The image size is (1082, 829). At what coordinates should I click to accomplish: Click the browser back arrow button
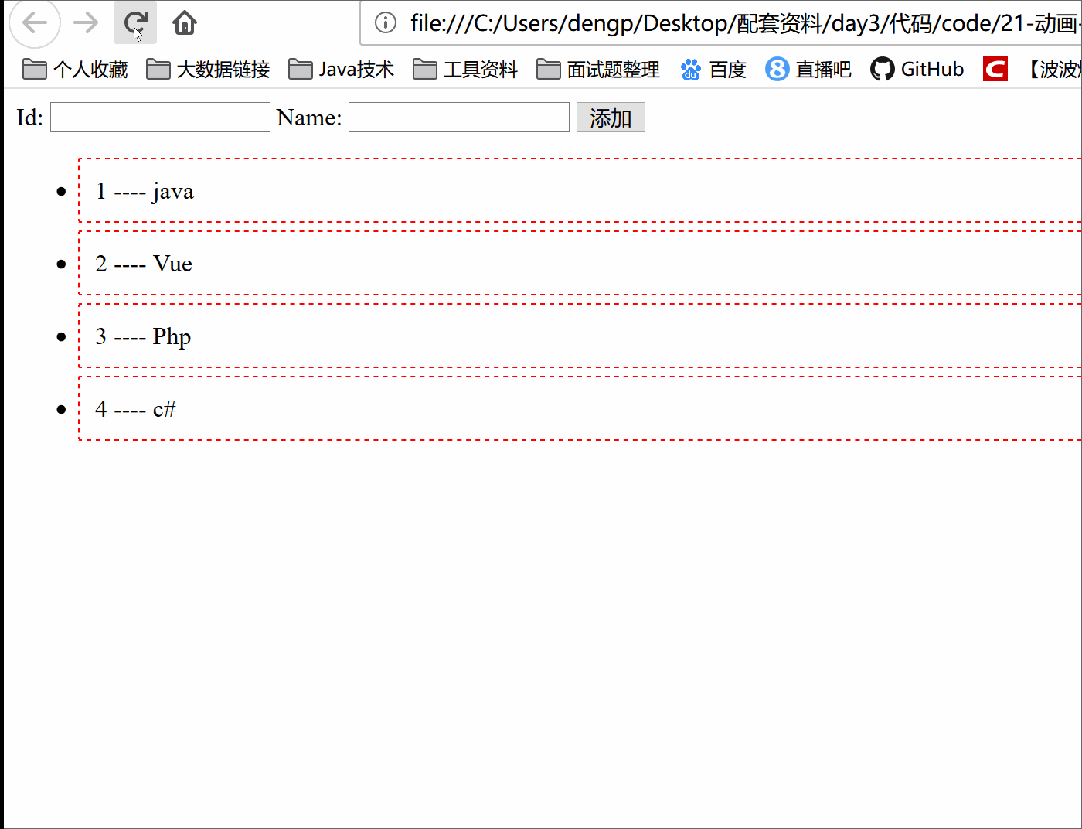[x=35, y=23]
